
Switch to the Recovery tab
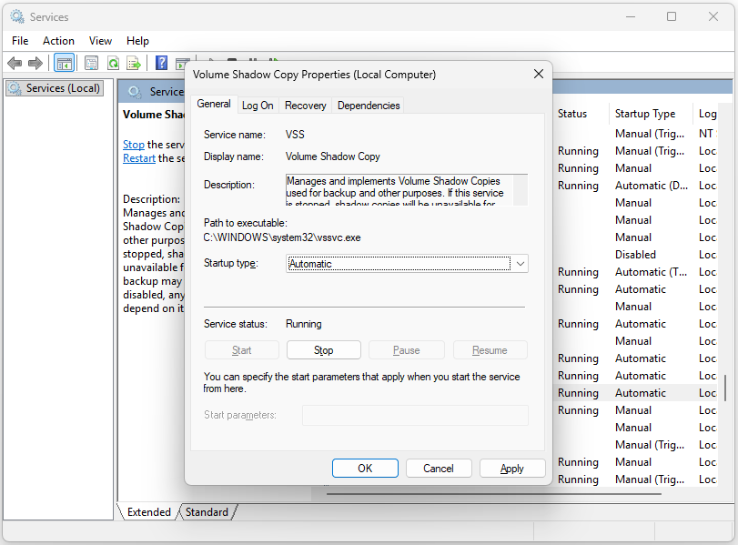(x=305, y=106)
